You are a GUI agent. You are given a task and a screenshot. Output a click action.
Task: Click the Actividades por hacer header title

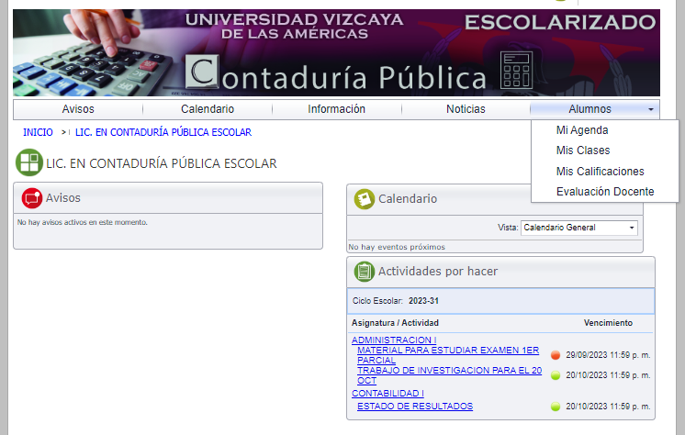(x=438, y=272)
